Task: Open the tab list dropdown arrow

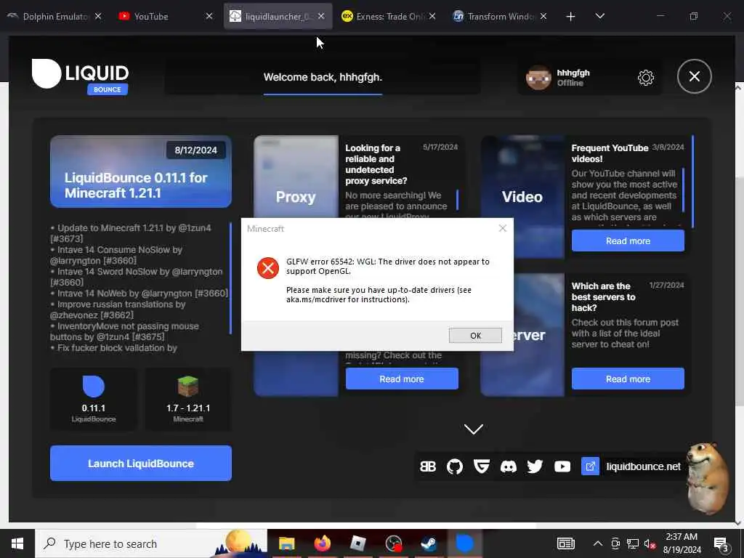Action: 599,16
